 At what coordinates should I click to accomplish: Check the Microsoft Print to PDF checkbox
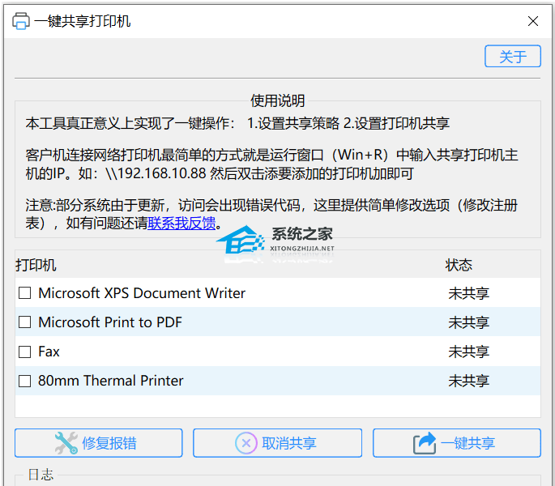tap(24, 322)
